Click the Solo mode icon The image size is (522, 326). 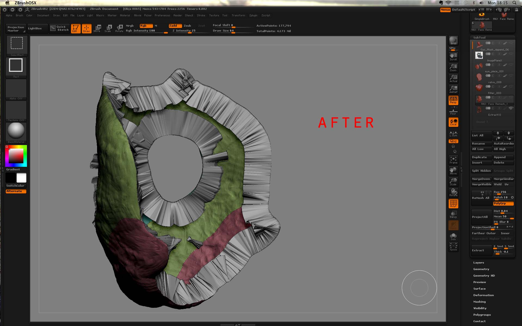coord(453,236)
